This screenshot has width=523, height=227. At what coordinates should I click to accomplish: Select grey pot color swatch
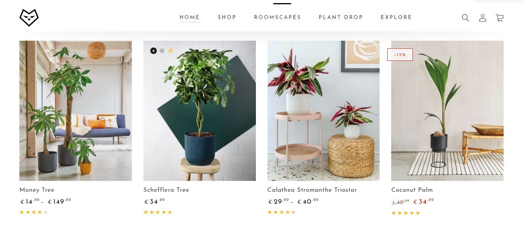(x=162, y=51)
